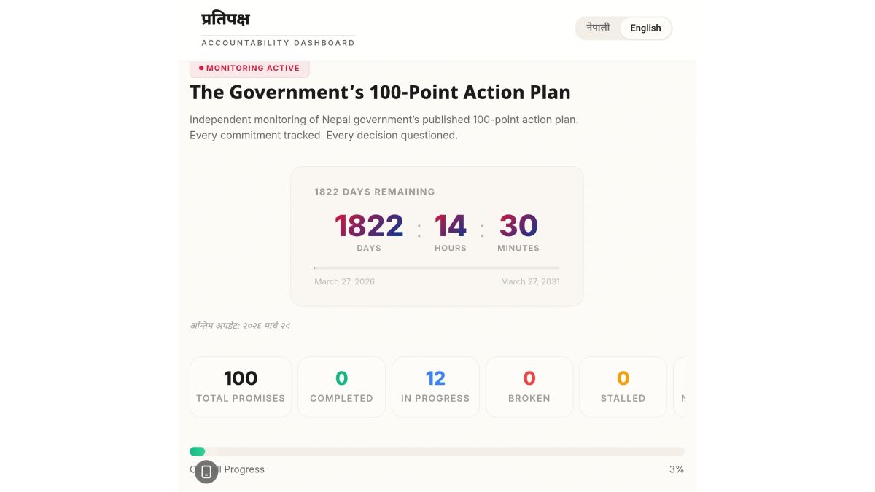Open the प्रतिपक्ष logo home link

point(225,19)
